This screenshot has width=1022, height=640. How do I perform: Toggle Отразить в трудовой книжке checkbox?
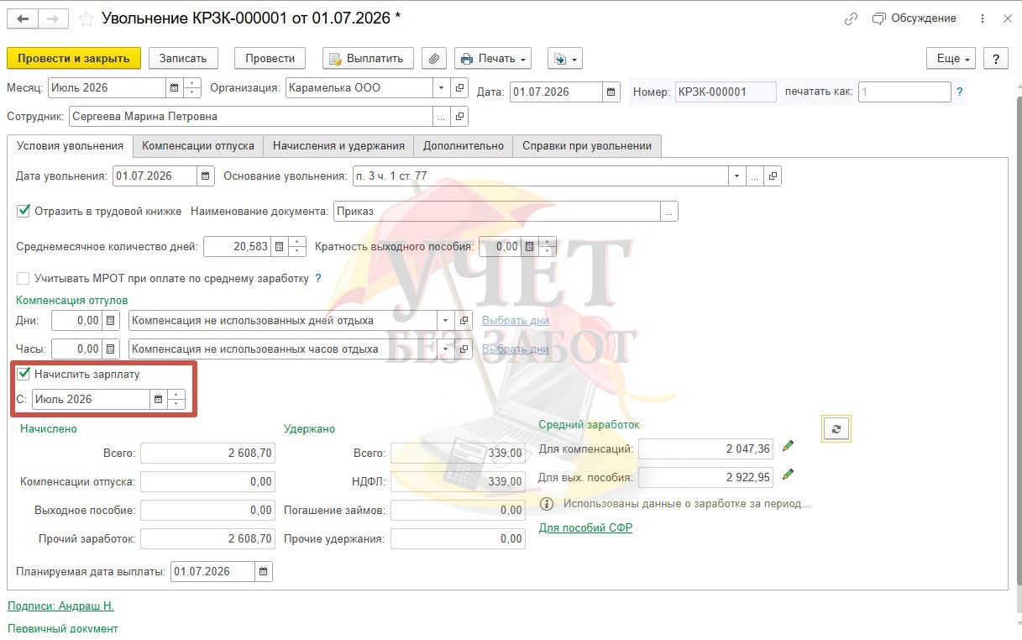[x=24, y=211]
